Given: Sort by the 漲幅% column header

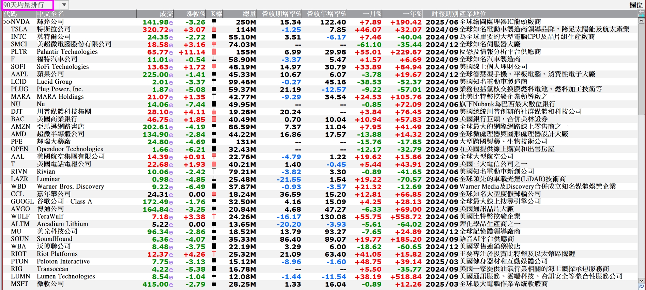Looking at the screenshot, I should coord(195,14).
